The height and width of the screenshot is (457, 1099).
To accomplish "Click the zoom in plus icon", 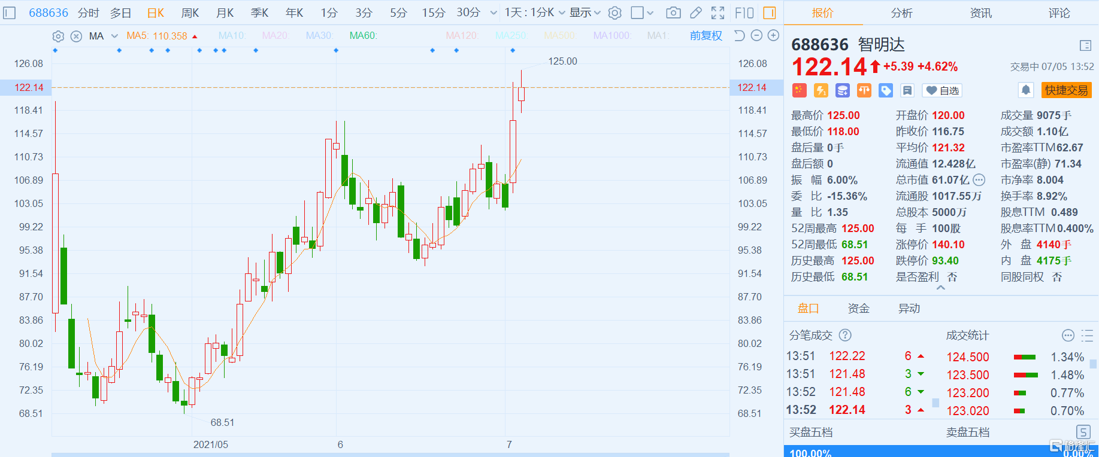I will pyautogui.click(x=773, y=36).
